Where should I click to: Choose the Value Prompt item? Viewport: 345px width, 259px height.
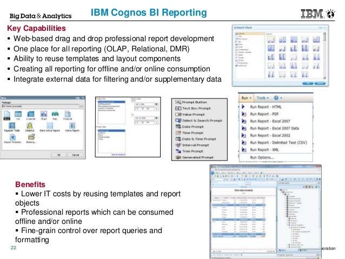[190, 115]
